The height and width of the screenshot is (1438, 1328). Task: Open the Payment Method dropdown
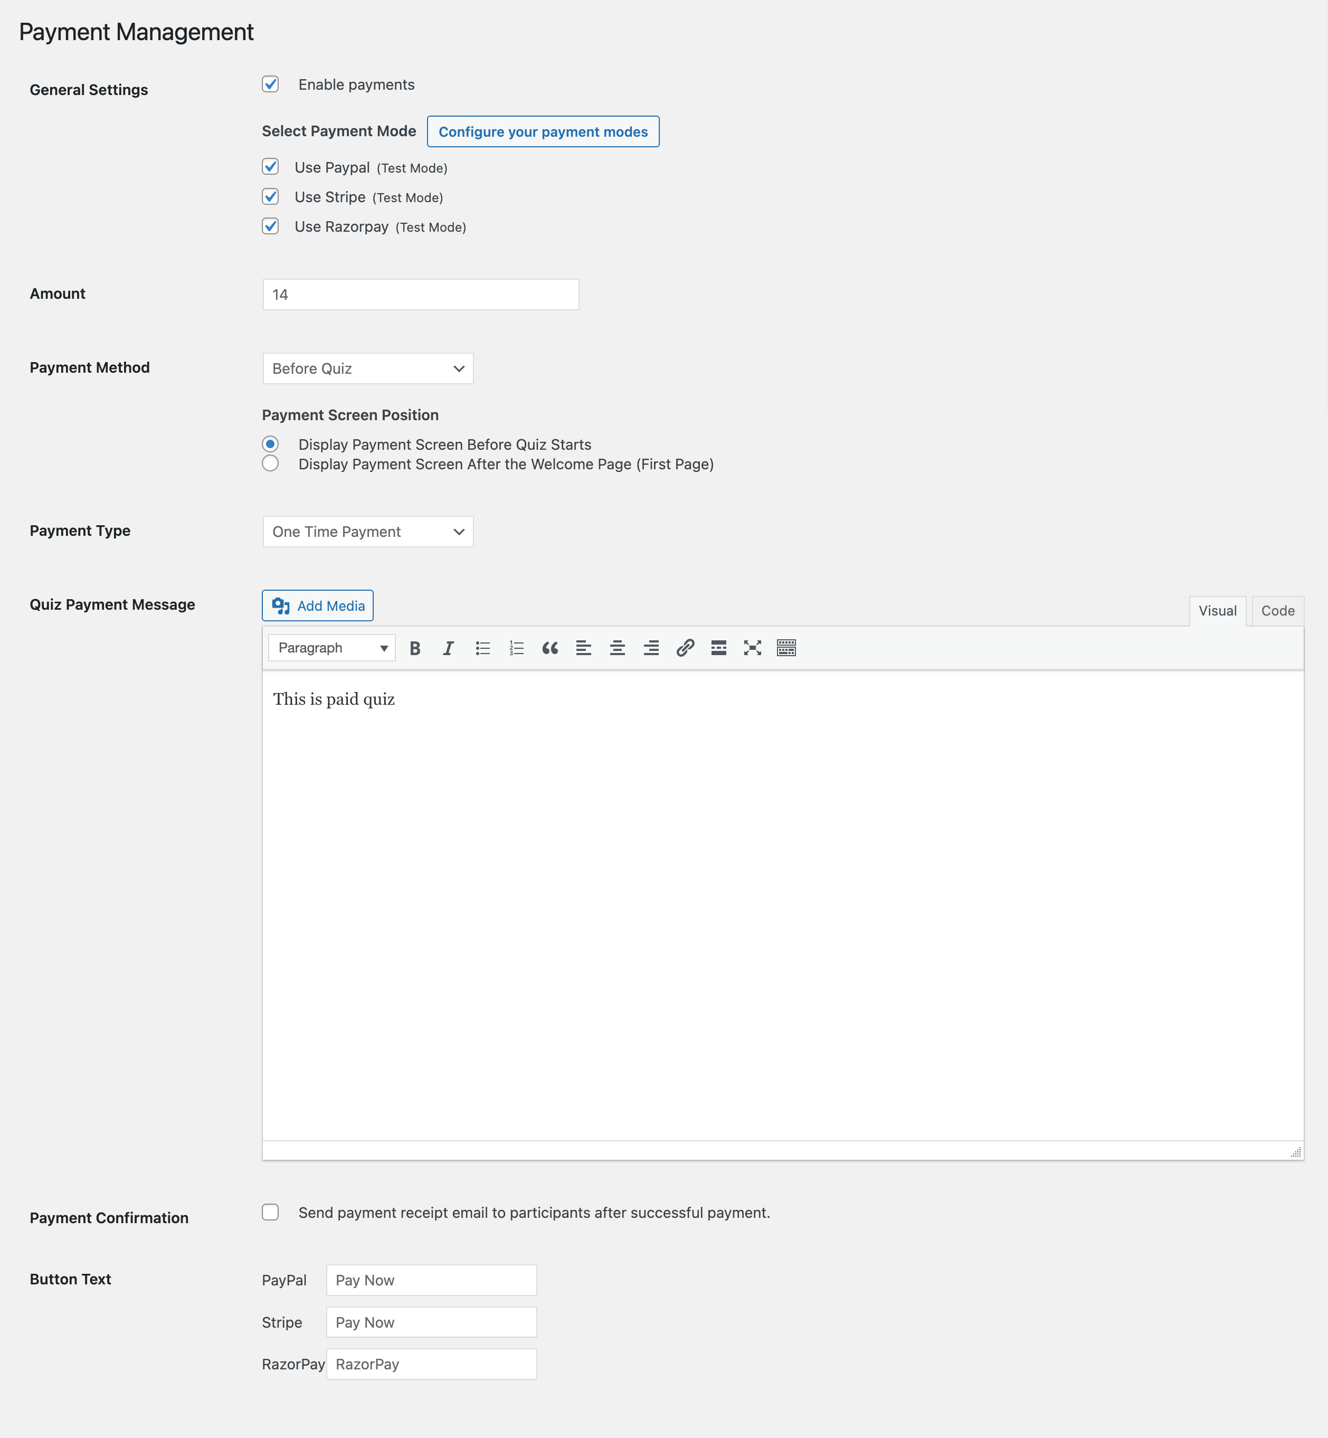pos(368,368)
